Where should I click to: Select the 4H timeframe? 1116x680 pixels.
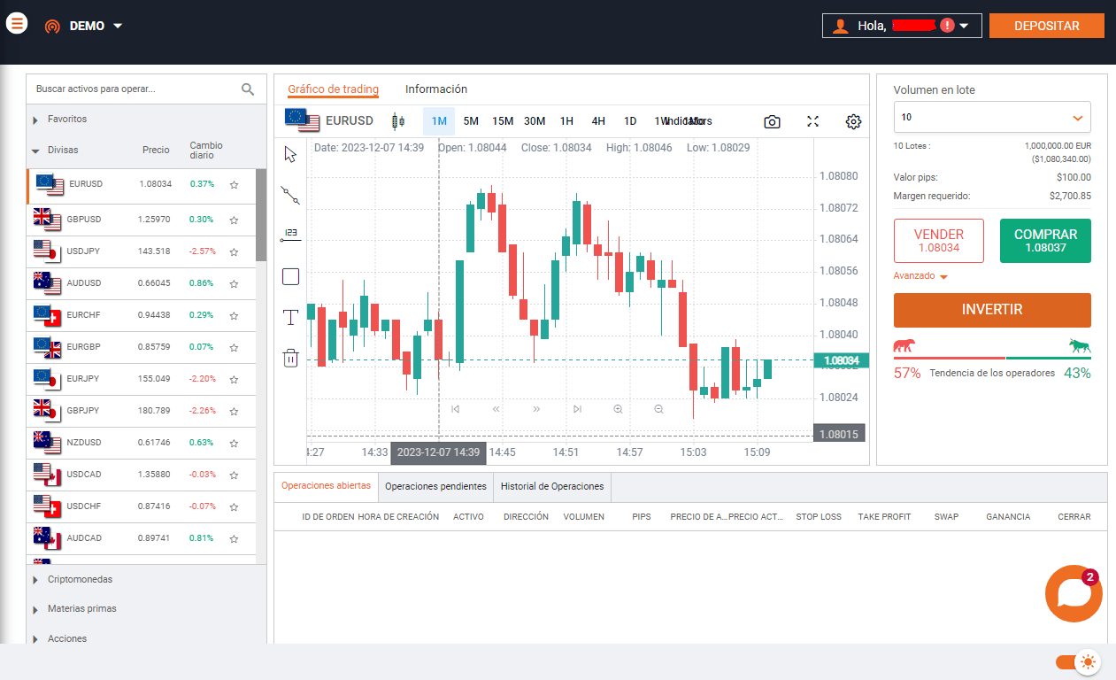point(598,121)
